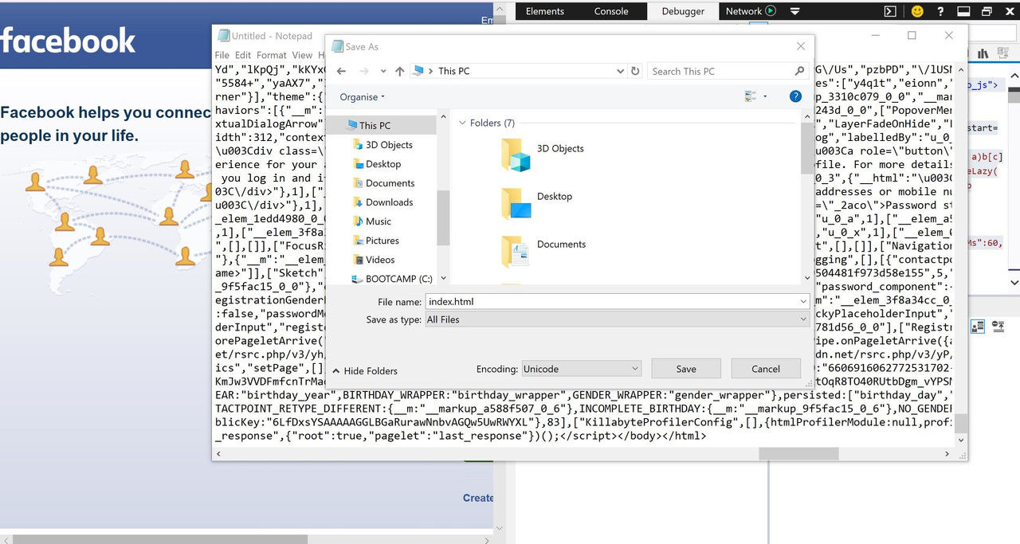This screenshot has height=544, width=1020.
Task: Refresh the This PC location
Action: point(635,71)
